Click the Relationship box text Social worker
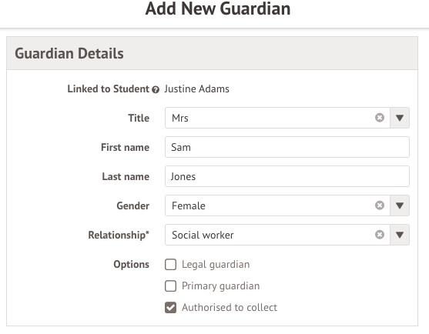The height and width of the screenshot is (334, 429). (203, 235)
